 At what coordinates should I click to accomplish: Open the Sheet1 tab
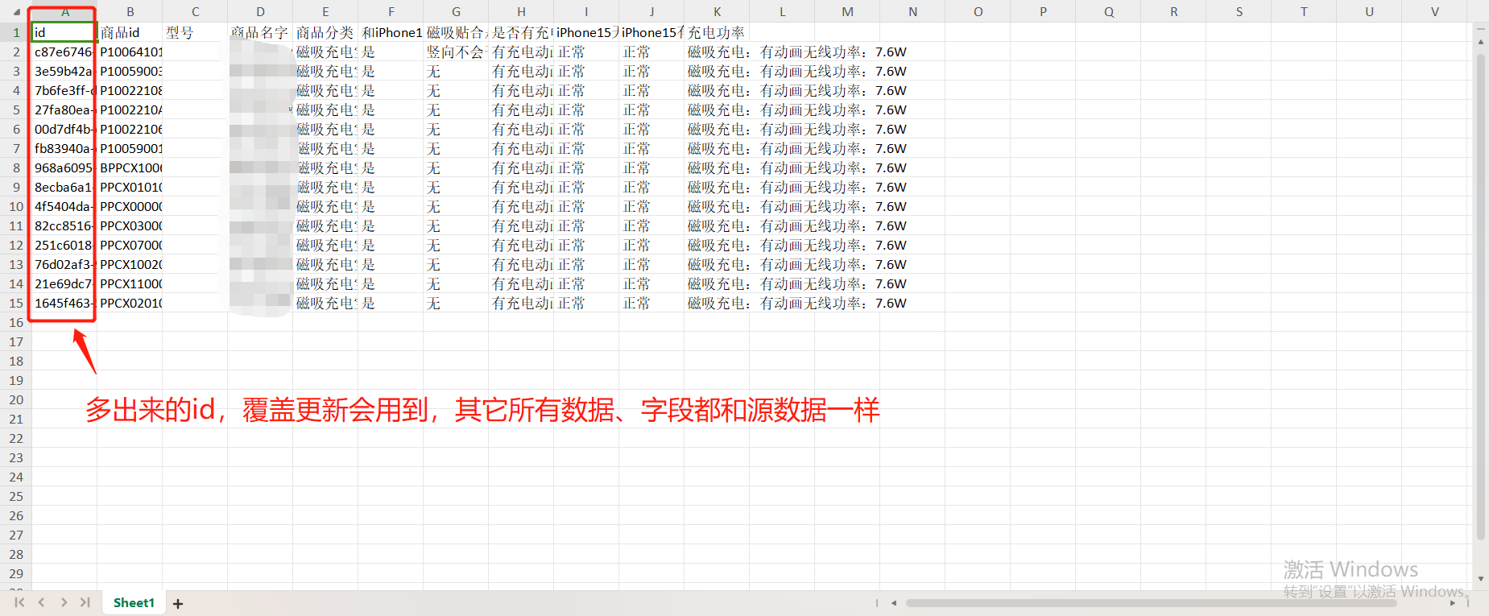point(134,602)
